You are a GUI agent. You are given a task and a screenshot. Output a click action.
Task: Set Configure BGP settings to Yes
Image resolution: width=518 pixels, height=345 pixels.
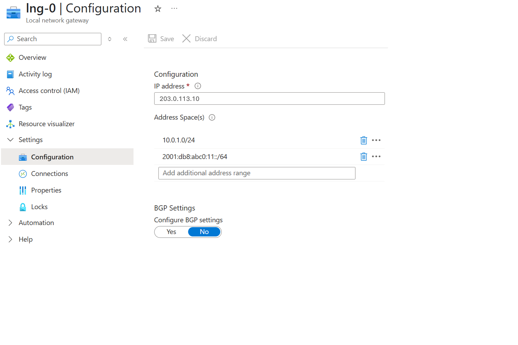click(171, 232)
